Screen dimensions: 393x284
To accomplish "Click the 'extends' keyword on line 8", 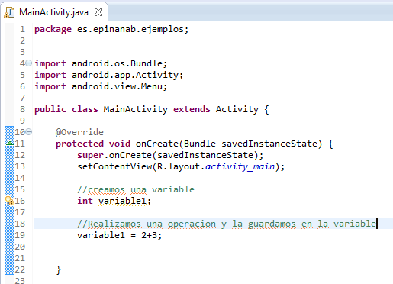I will (x=192, y=109).
